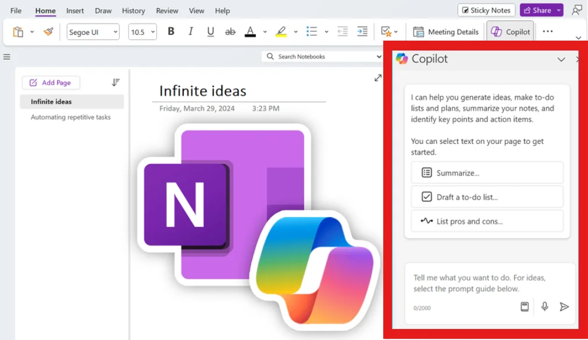Image resolution: width=588 pixels, height=340 pixels.
Task: Click the Share button
Action: [x=537, y=10]
